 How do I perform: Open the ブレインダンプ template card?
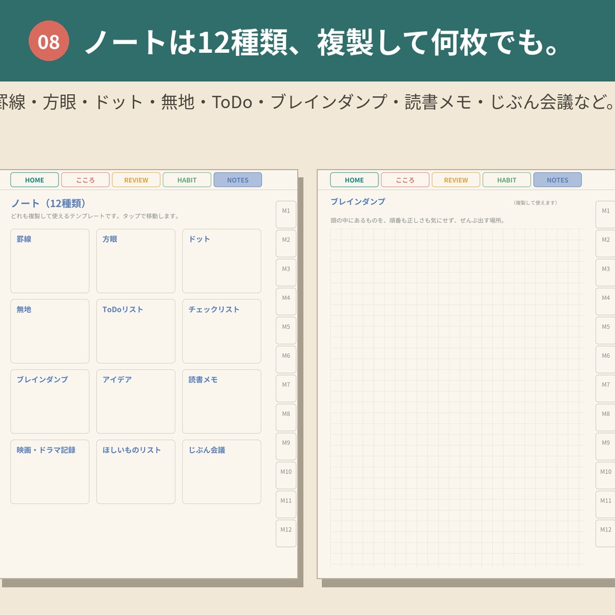tap(50, 402)
